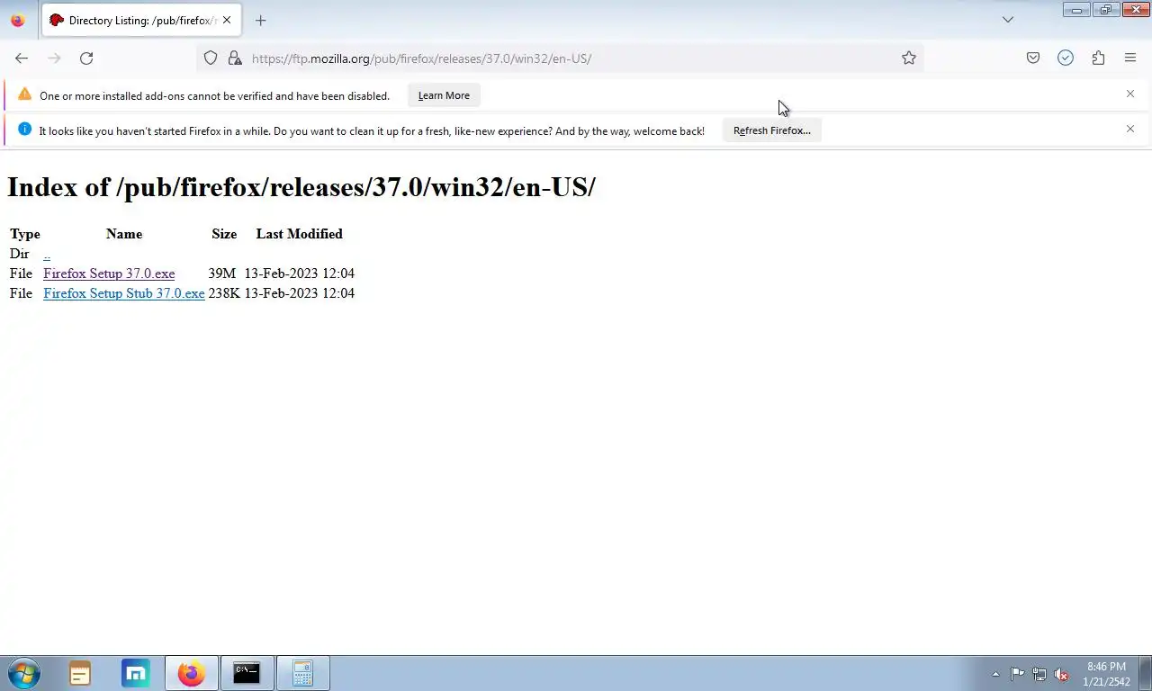Open the file archive taskbar icon
The image size is (1152, 691).
80,673
